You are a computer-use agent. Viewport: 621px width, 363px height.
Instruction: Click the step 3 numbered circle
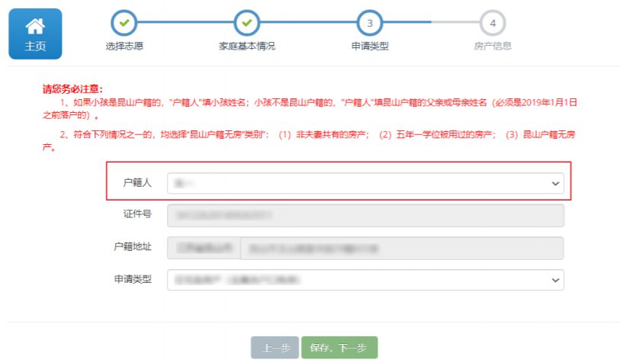coord(369,23)
